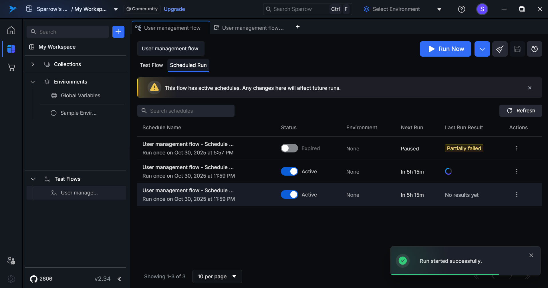Open the 10 per page dropdown
Viewport: 548px width, 288px height.
217,276
